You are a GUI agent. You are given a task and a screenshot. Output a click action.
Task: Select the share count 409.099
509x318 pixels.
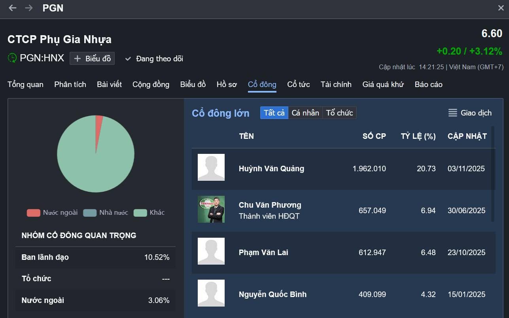(372, 294)
